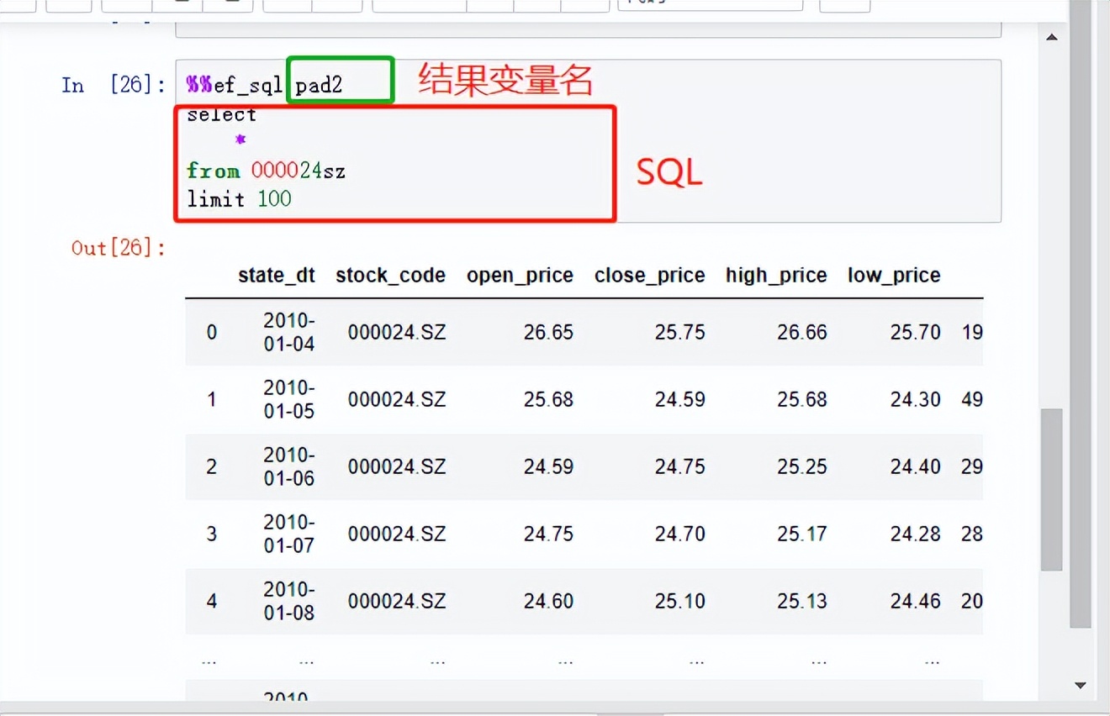This screenshot has width=1110, height=716.
Task: Place cursor on the %%ef_sql magic command
Action: [235, 85]
